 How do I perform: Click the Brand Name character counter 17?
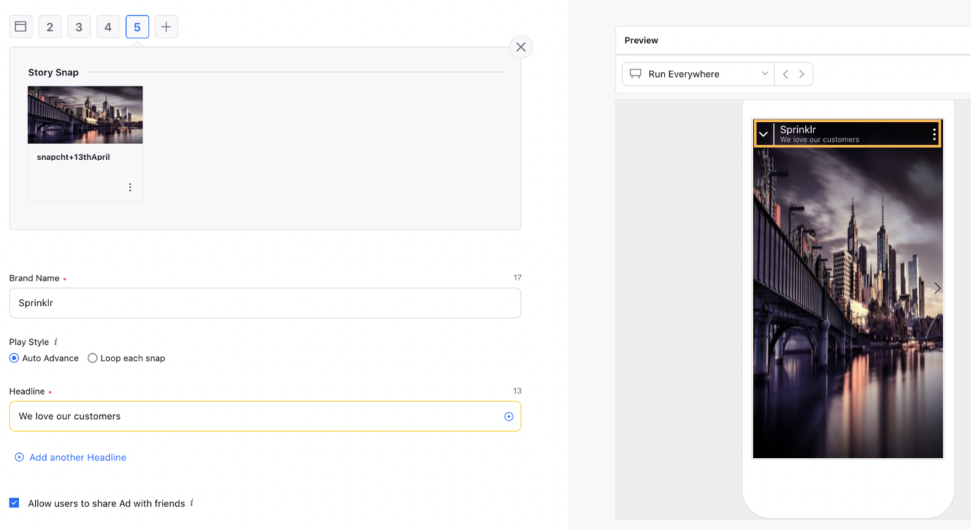517,277
